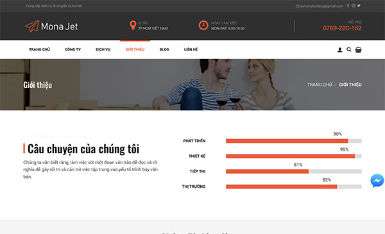This screenshot has width=385, height=234.
Task: Click the clock working-hours icon
Action: pyautogui.click(x=203, y=25)
